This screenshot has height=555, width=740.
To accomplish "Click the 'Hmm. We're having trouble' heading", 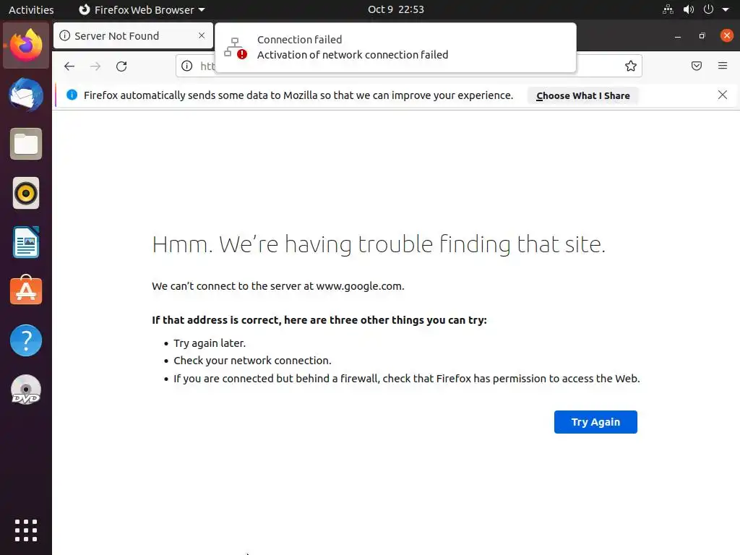I will [379, 244].
